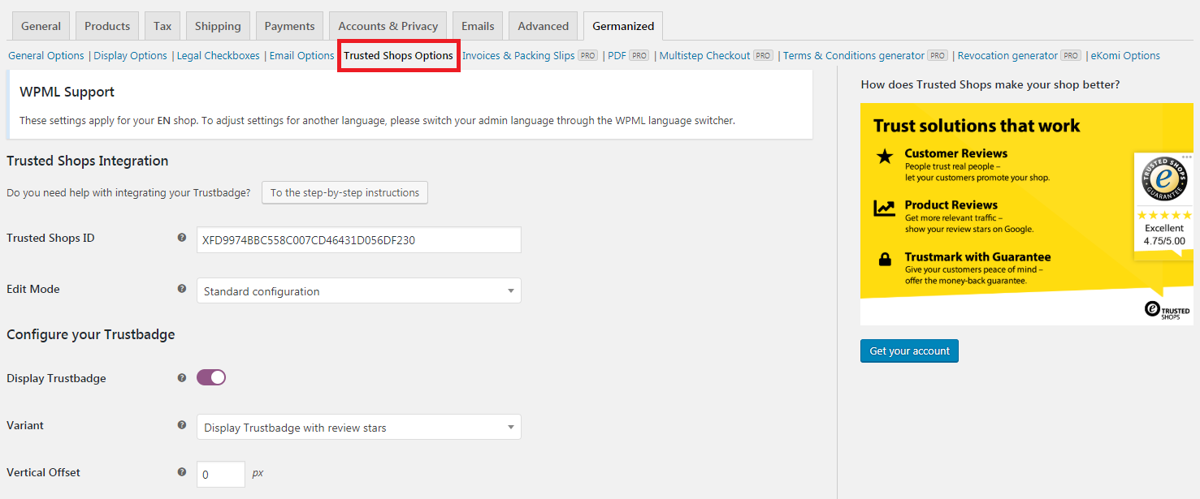Open Legal Checkboxes section link

click(x=219, y=56)
